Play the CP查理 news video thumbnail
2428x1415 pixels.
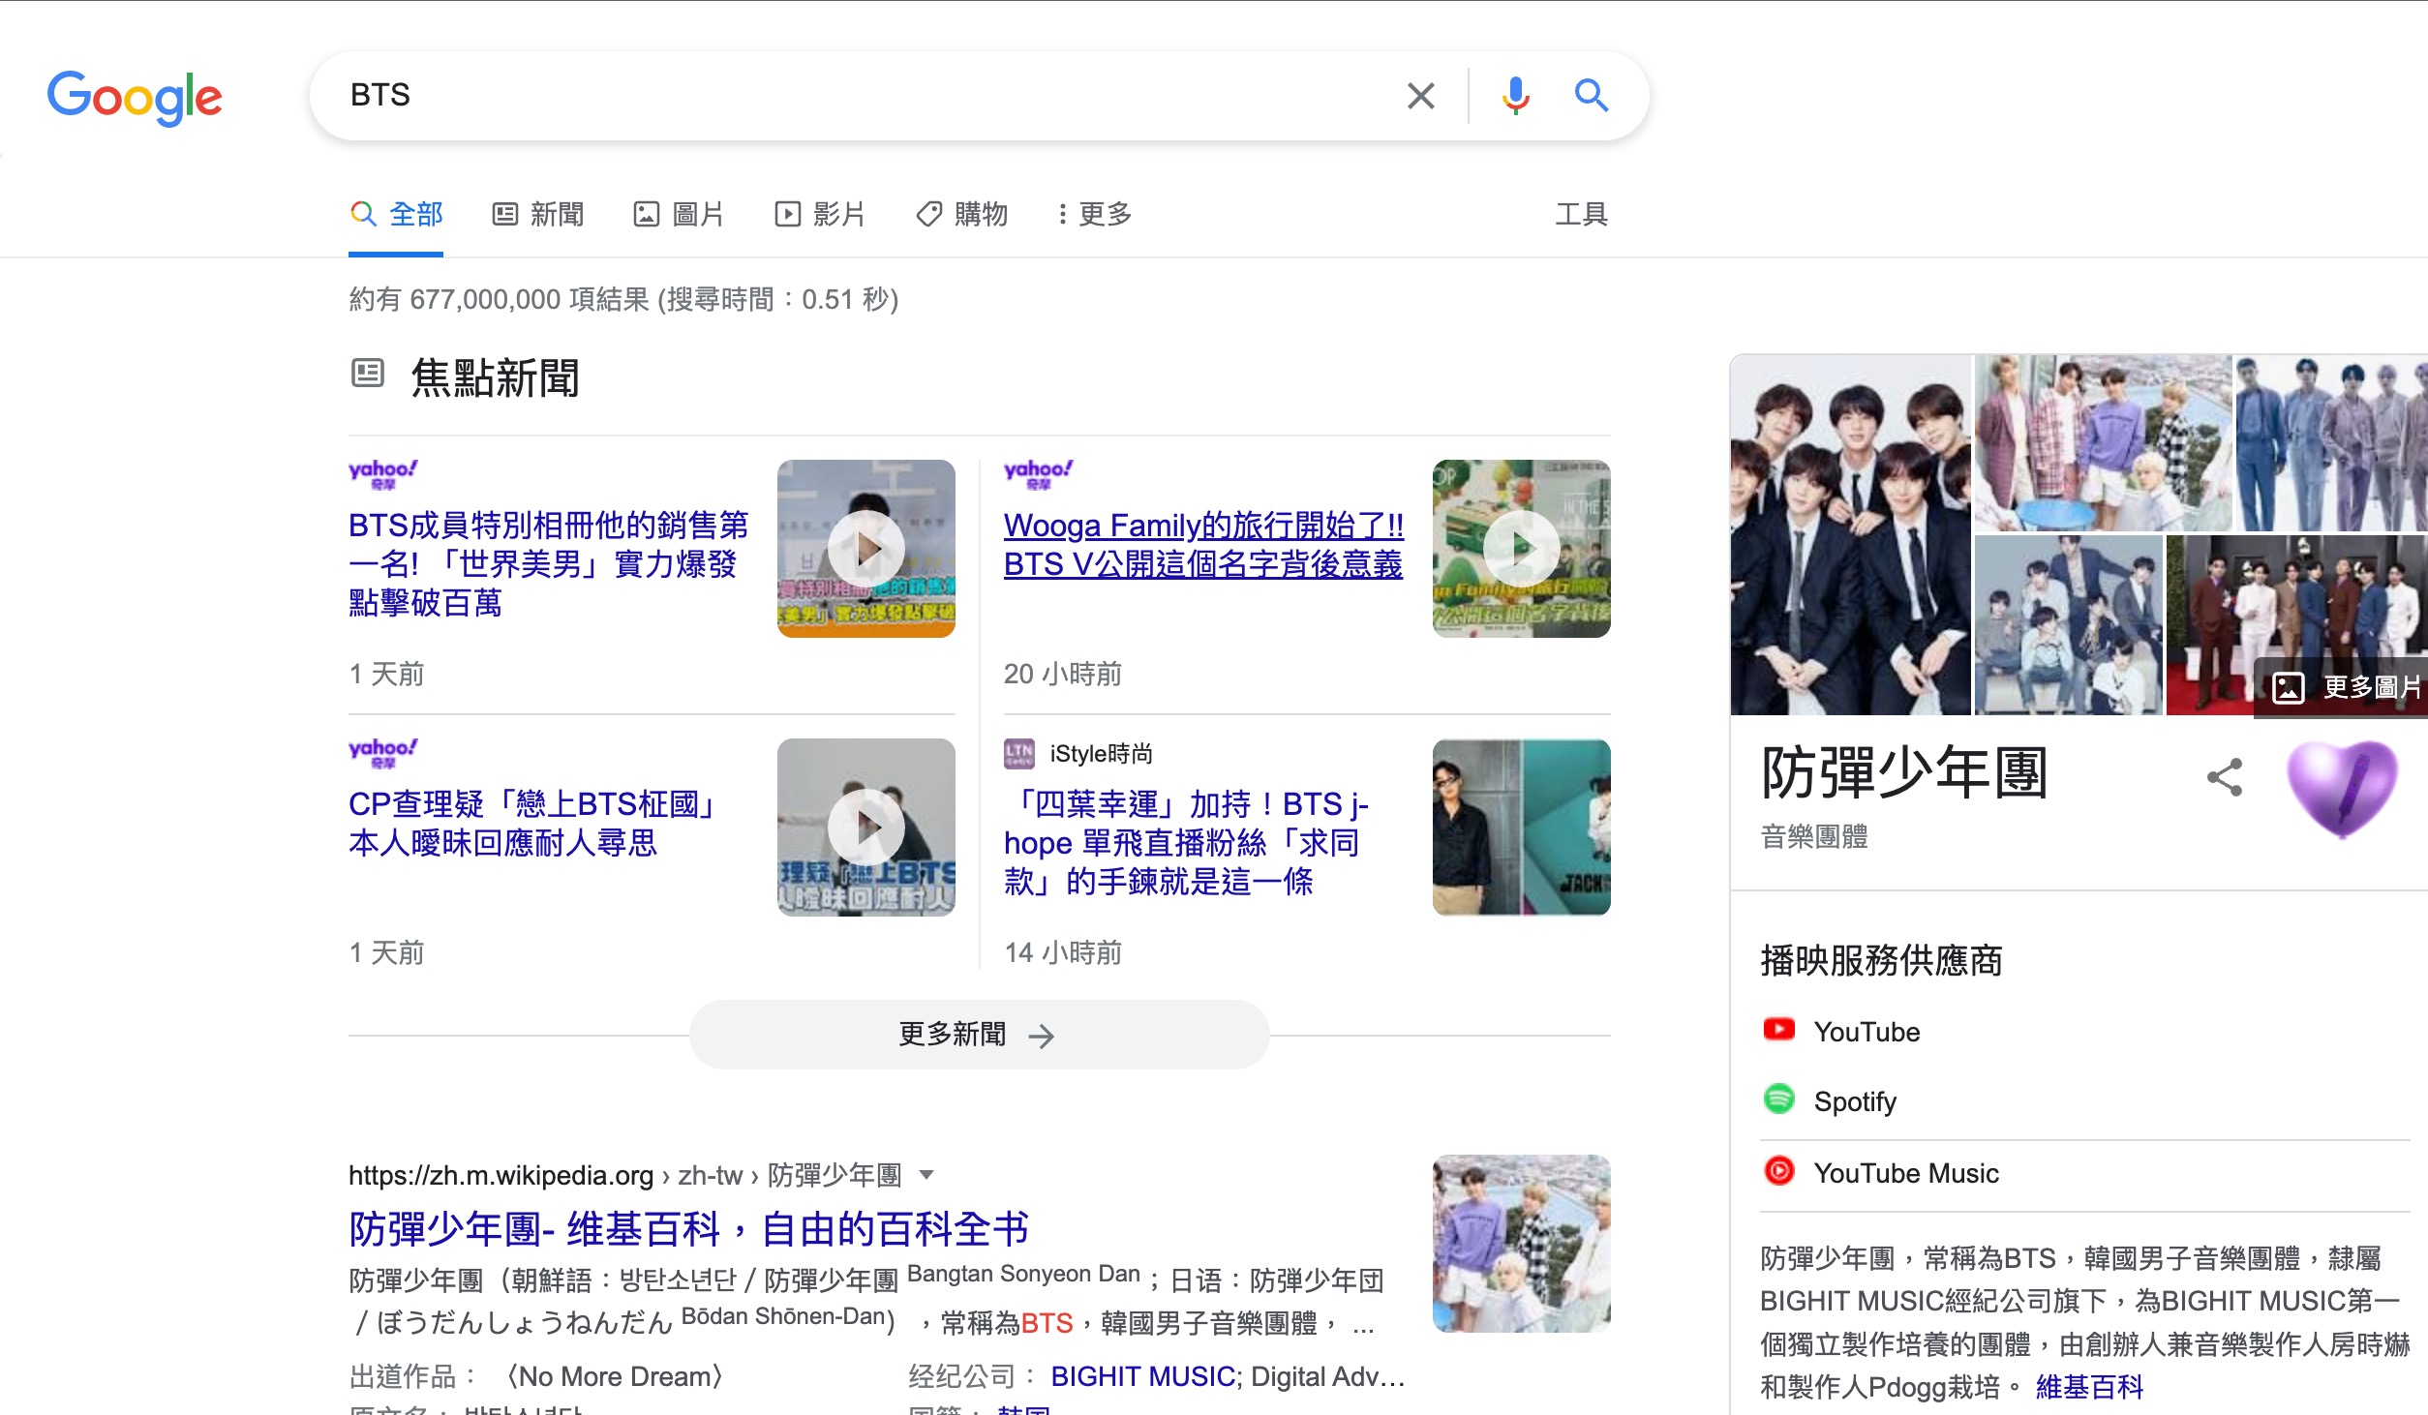point(865,827)
